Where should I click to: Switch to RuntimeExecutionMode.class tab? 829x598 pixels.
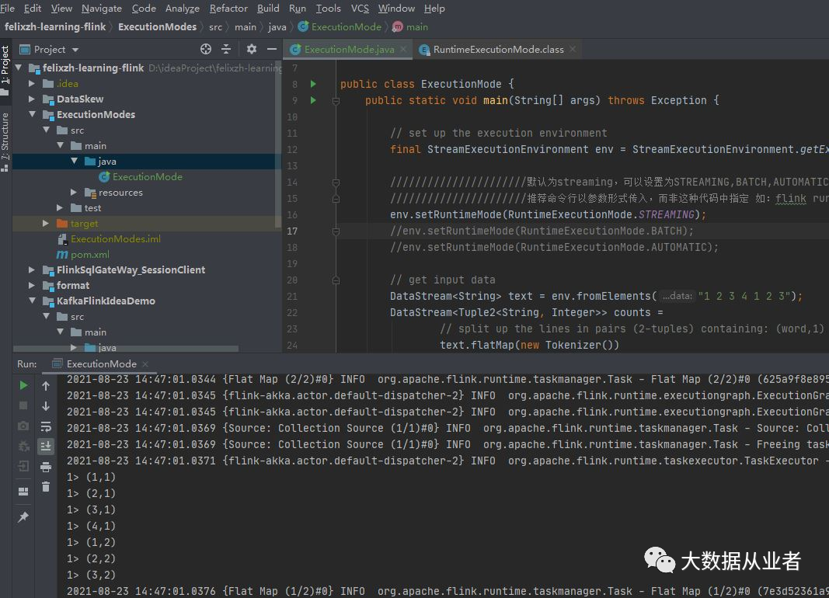[498, 49]
